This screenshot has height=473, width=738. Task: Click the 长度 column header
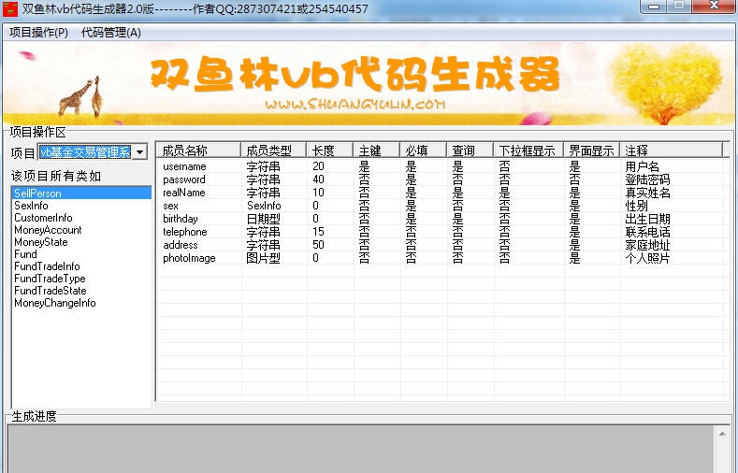pos(329,150)
